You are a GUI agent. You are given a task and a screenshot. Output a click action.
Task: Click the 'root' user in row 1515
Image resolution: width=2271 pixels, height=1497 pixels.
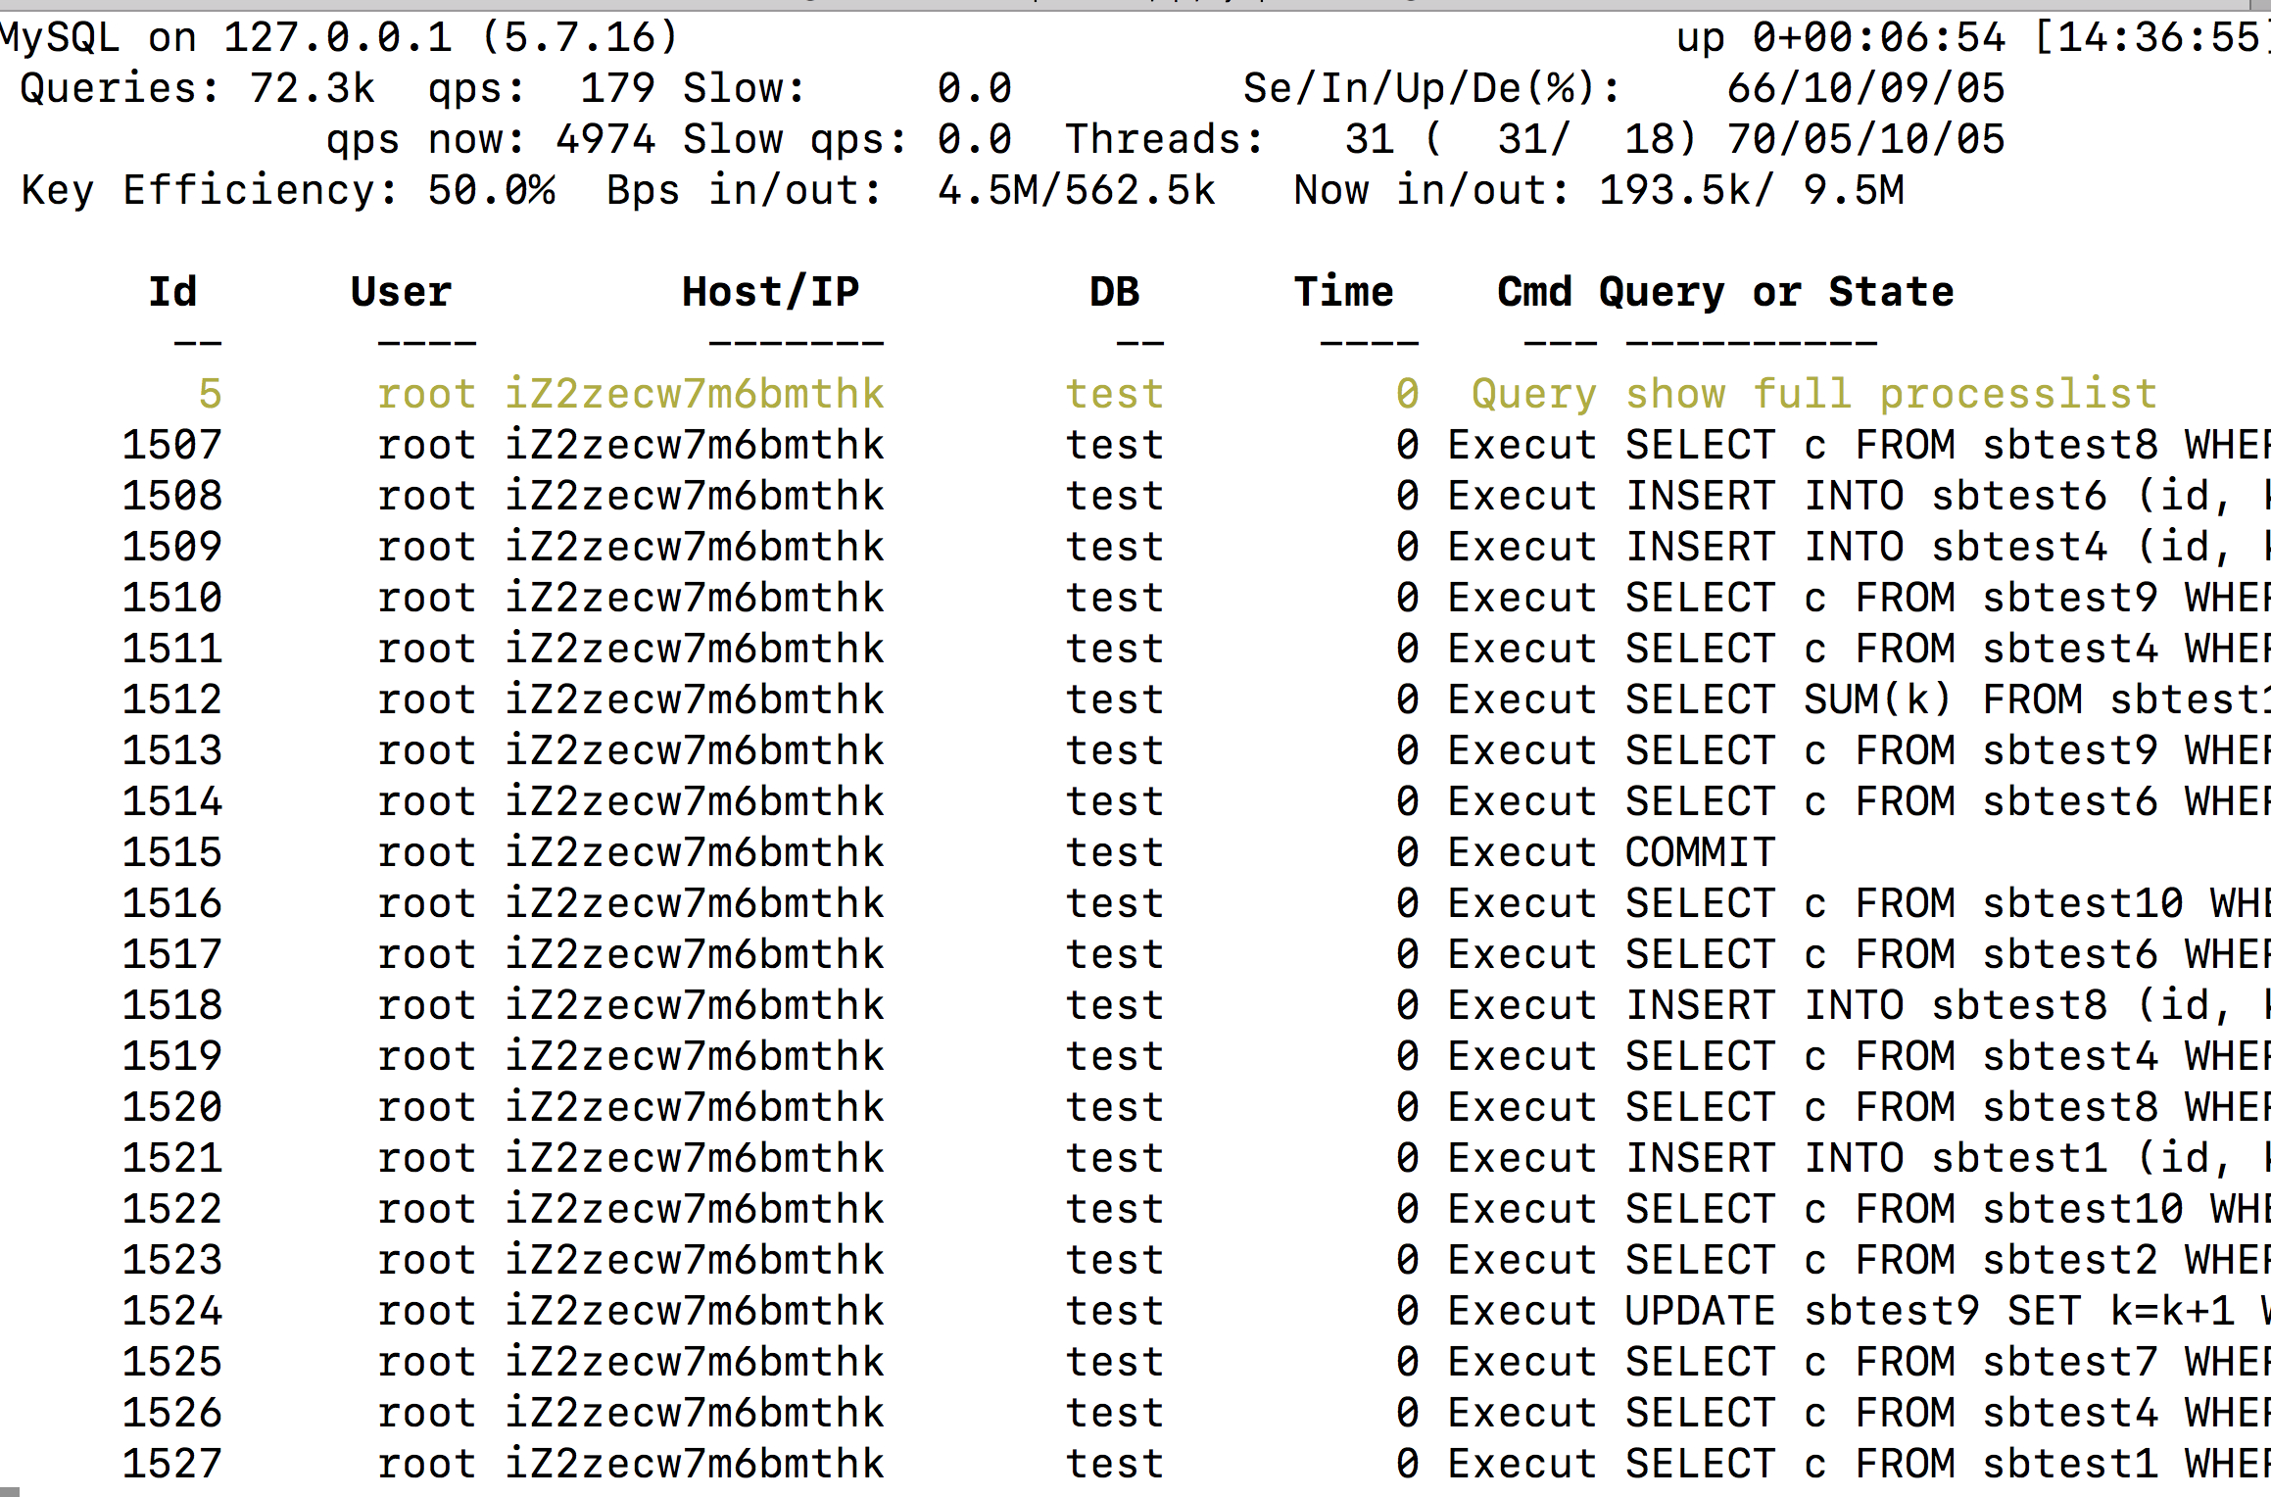point(427,853)
